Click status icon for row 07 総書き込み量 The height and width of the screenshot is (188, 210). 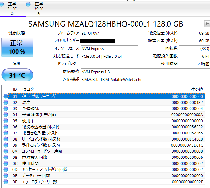6,133
